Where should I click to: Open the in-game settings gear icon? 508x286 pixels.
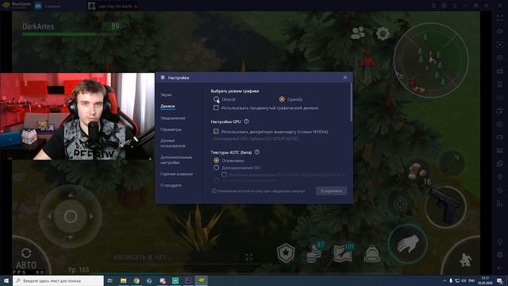383,33
